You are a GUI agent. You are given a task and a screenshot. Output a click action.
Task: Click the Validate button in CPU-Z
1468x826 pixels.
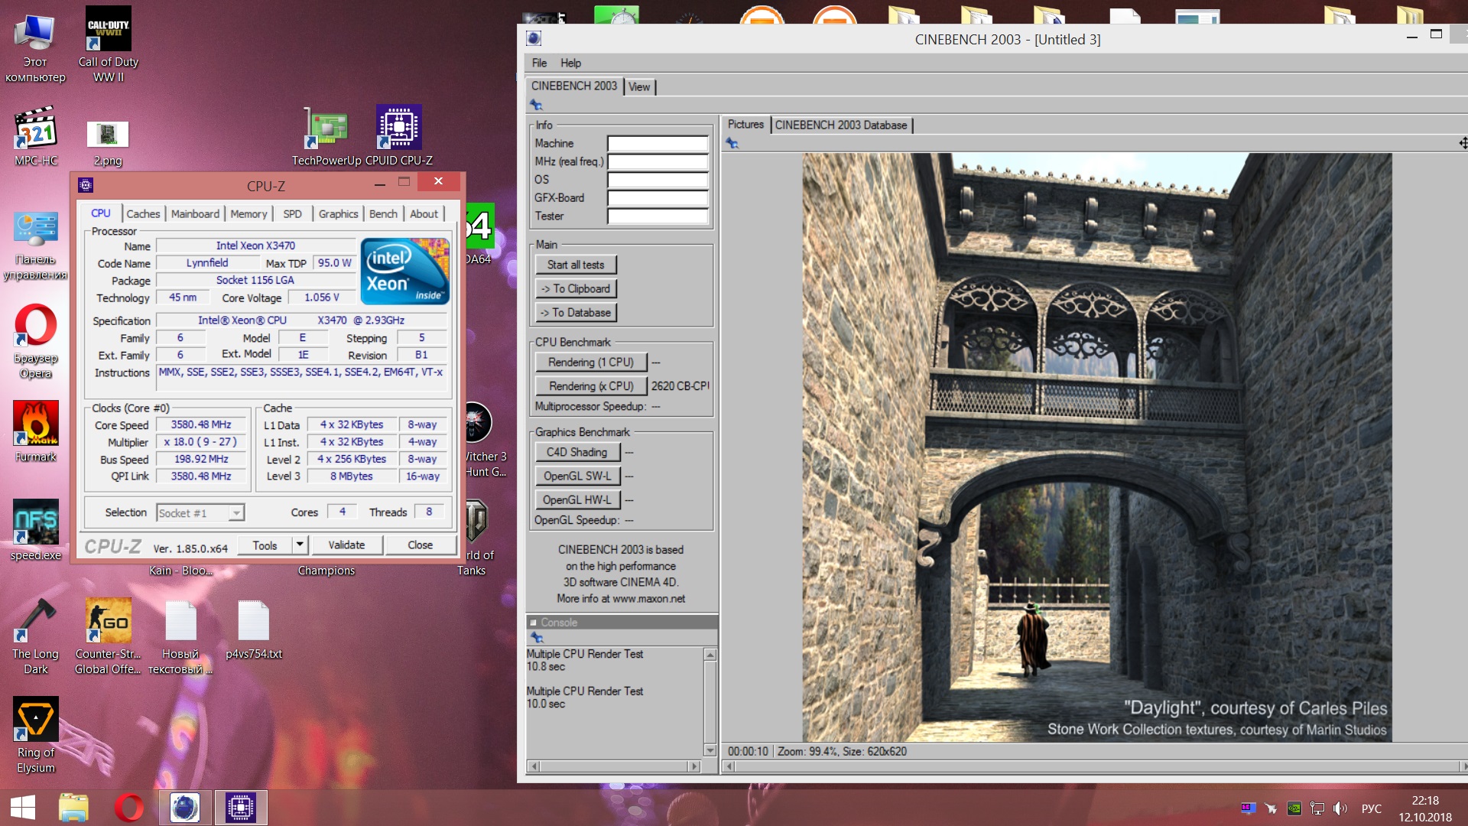[346, 545]
